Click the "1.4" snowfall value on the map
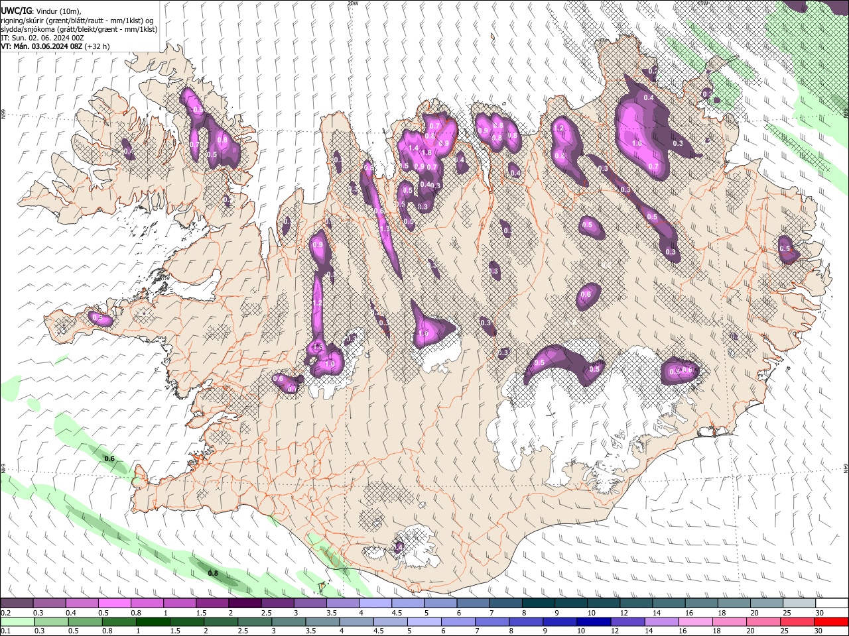Viewport: 849px width, 636px height. click(x=414, y=148)
